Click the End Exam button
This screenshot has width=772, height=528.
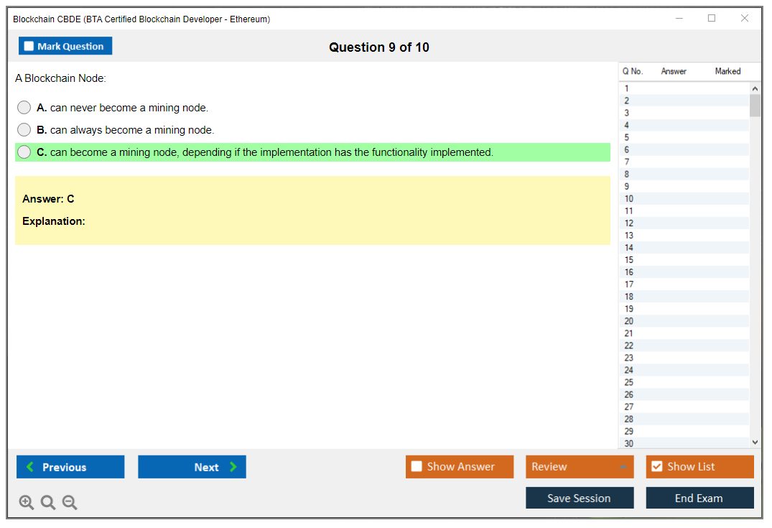pyautogui.click(x=699, y=498)
